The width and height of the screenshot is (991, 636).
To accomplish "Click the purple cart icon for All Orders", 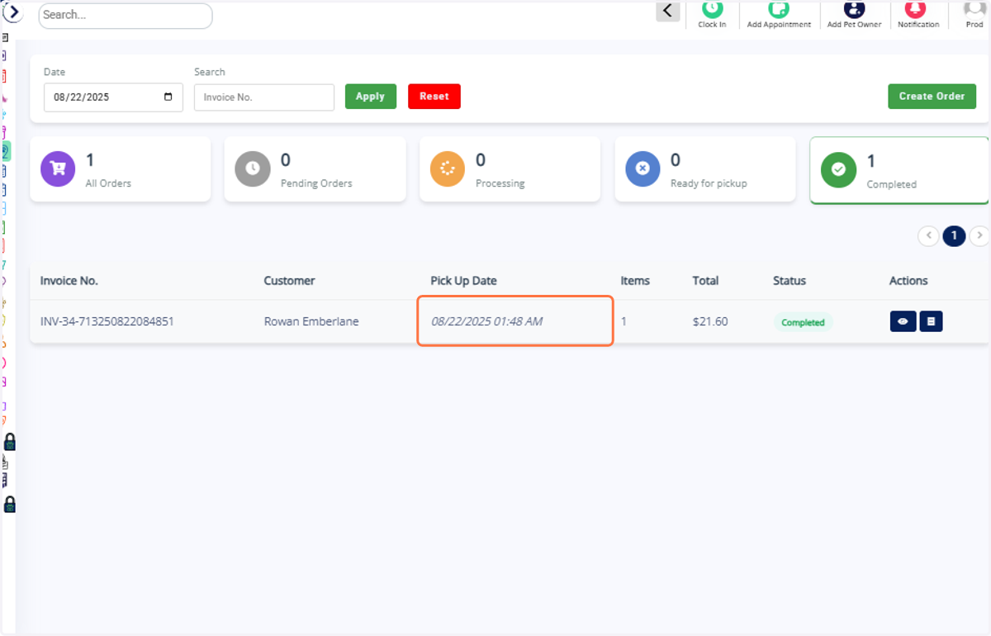I will tap(58, 168).
